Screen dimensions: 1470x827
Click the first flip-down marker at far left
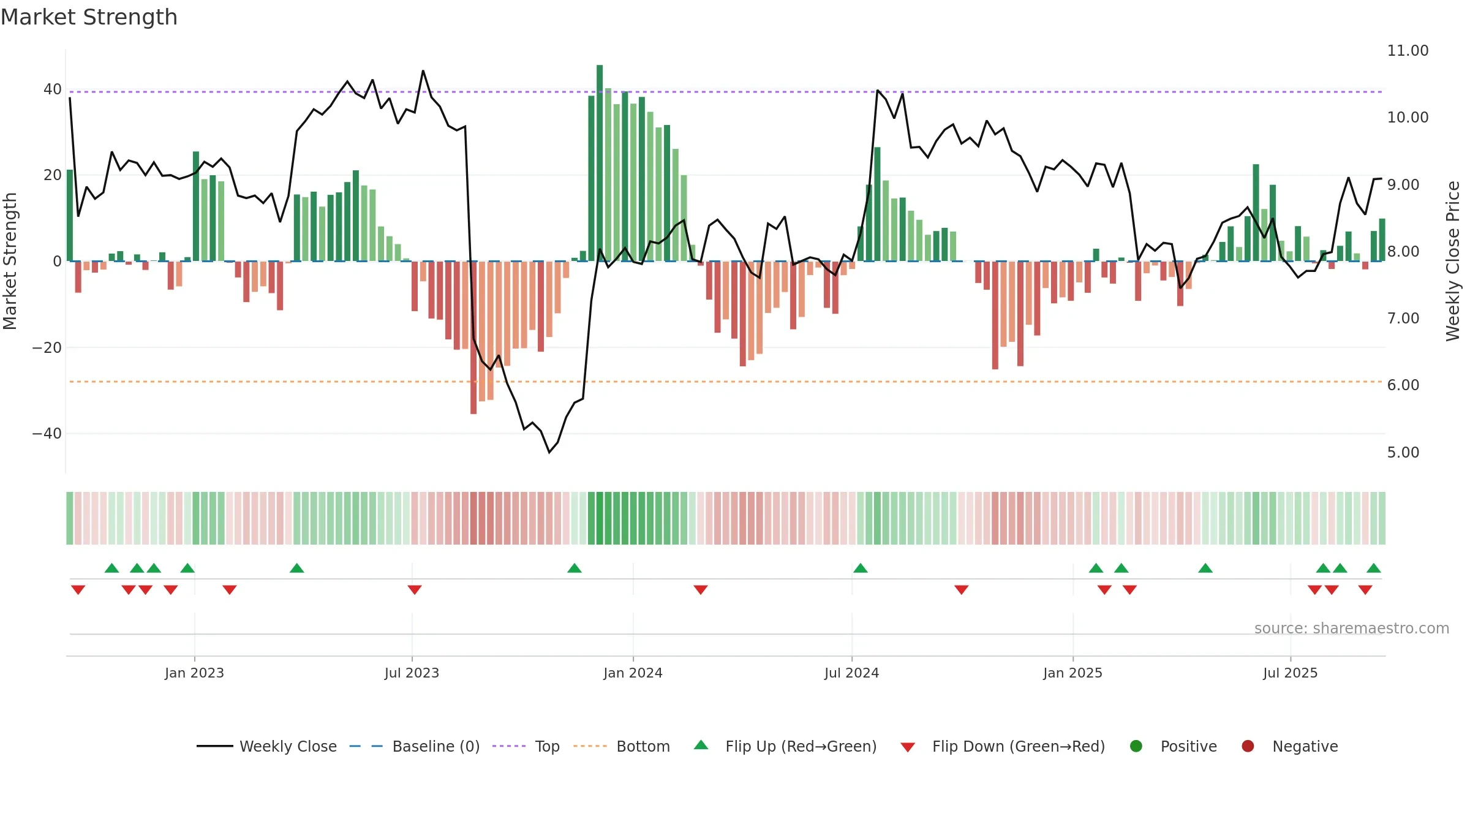tap(78, 589)
